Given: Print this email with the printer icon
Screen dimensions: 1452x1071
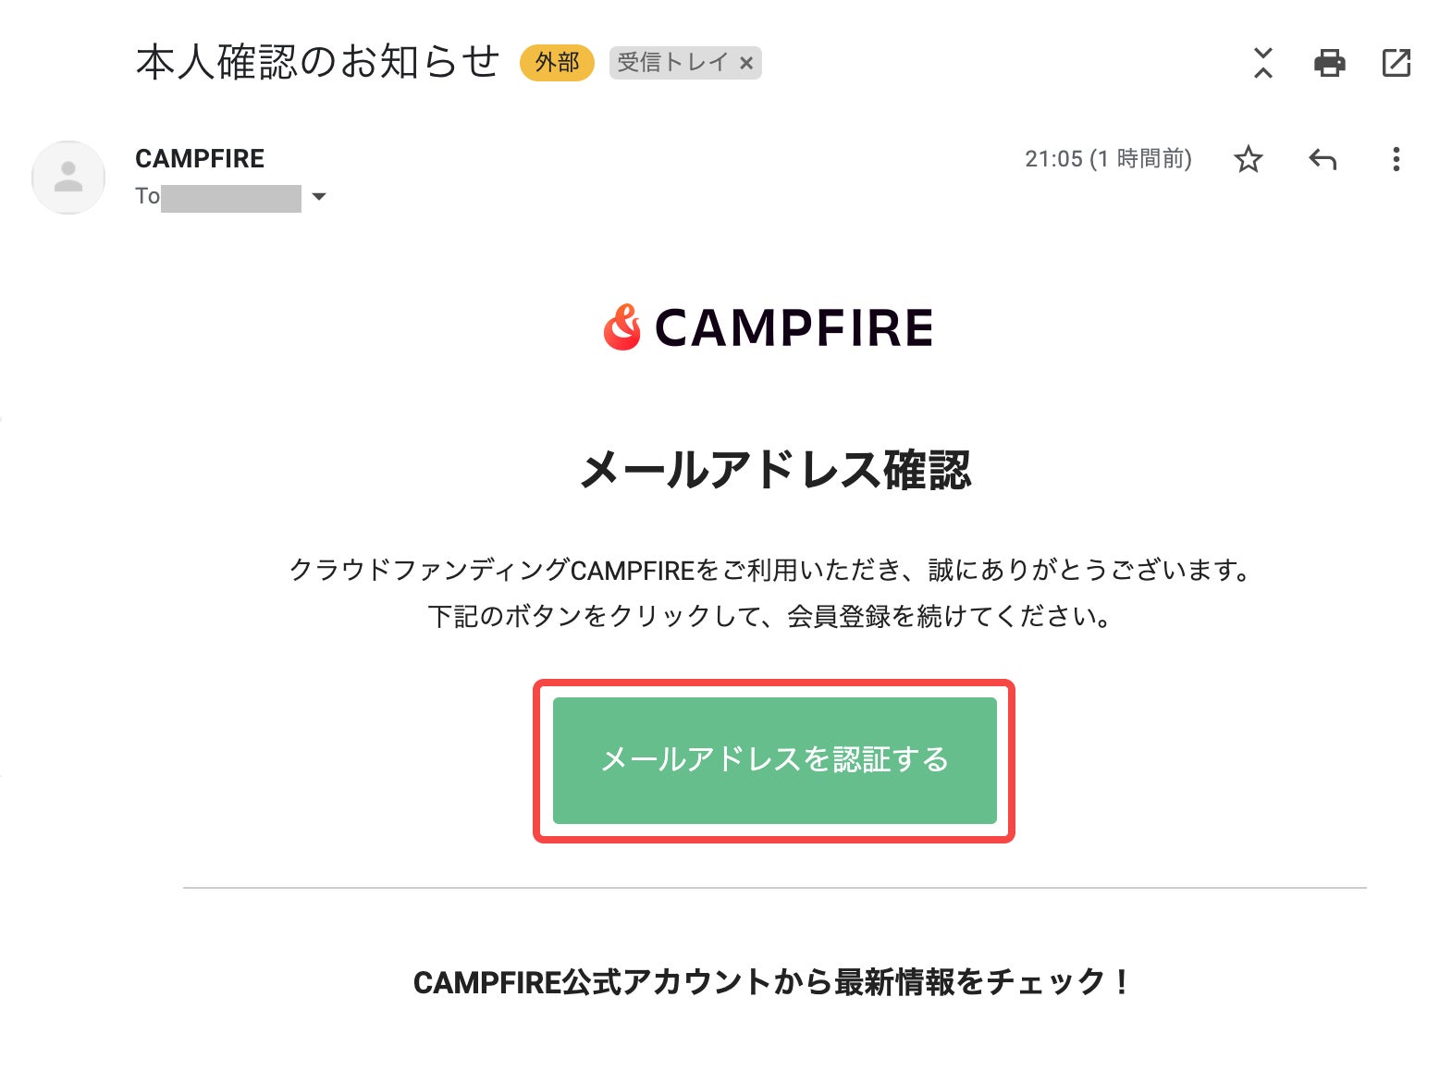Looking at the screenshot, I should tap(1329, 63).
